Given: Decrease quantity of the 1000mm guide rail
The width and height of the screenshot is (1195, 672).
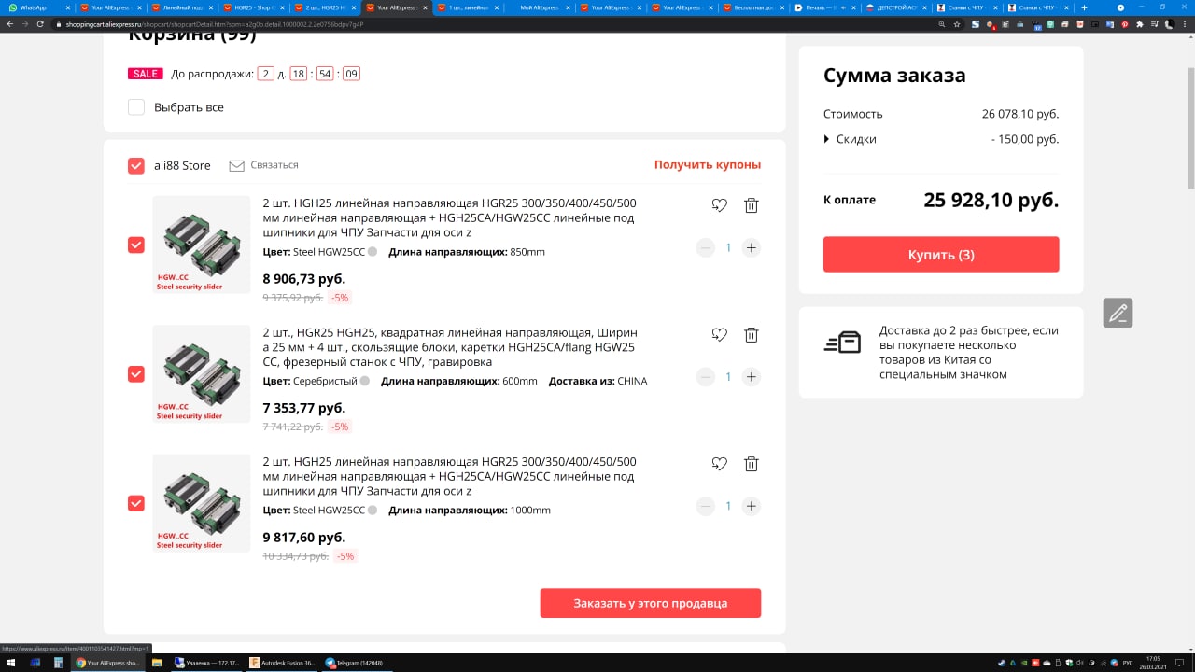Looking at the screenshot, I should [706, 506].
